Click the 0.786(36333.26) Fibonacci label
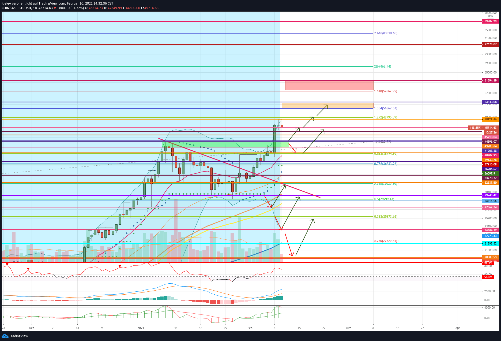501x341 pixels. click(386, 164)
